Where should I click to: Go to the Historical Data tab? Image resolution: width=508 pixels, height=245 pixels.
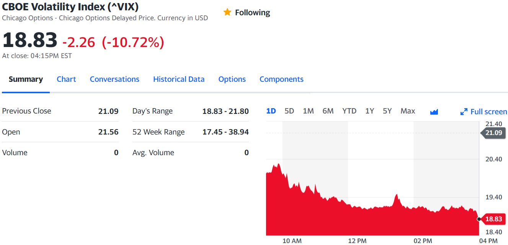pos(179,79)
